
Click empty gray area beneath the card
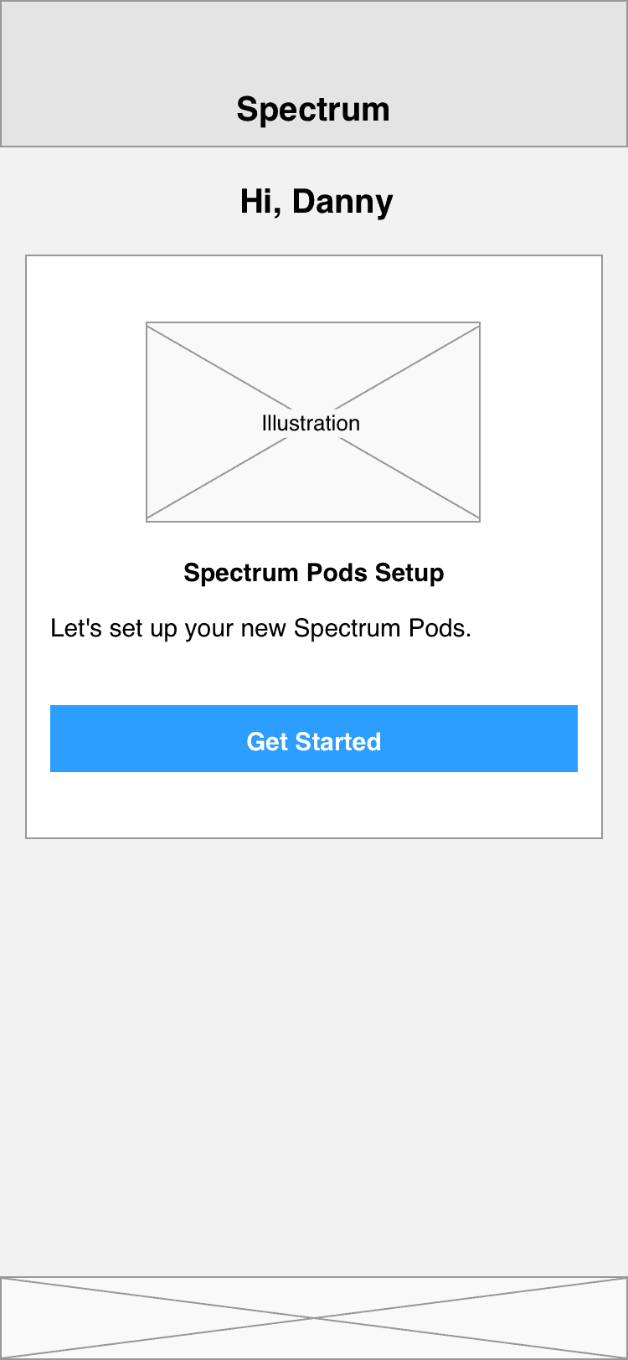pos(314,1055)
